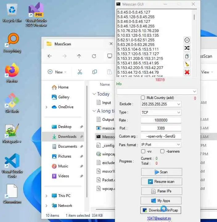The height and width of the screenshot is (222, 217).
Task: Enable the Multi Country (add) checkbox
Action: [143, 98]
